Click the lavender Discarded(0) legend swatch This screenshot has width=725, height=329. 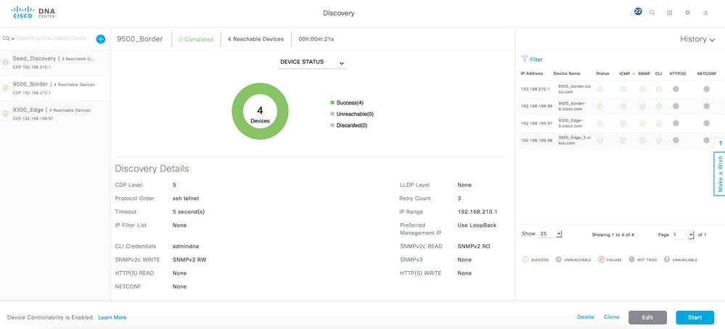click(332, 125)
